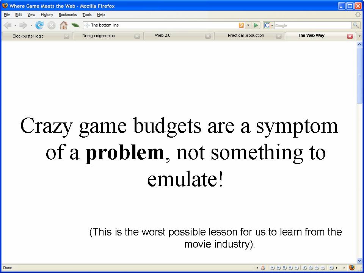Click the throbber activity indicator
The width and height of the screenshot is (364, 273).
(x=358, y=15)
